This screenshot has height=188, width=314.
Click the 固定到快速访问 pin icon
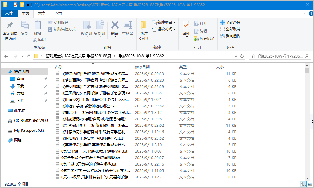pyautogui.click(x=10, y=25)
